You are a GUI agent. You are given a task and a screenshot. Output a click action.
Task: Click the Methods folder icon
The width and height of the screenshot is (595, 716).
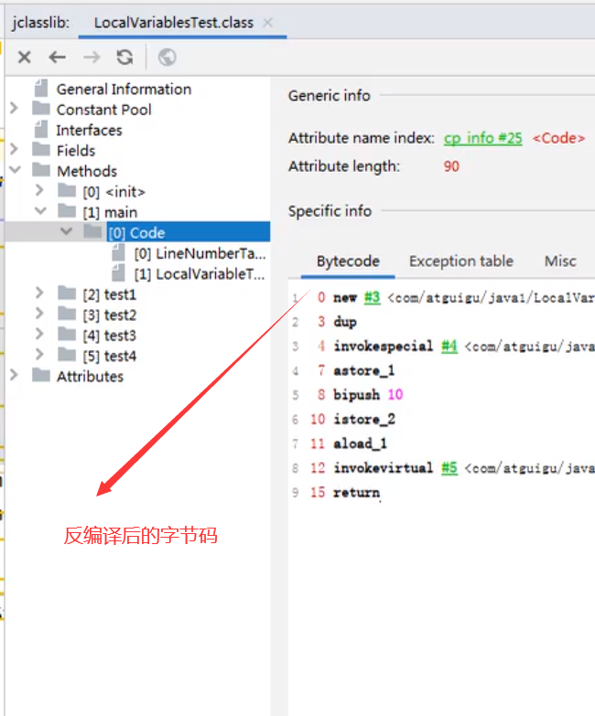click(41, 170)
